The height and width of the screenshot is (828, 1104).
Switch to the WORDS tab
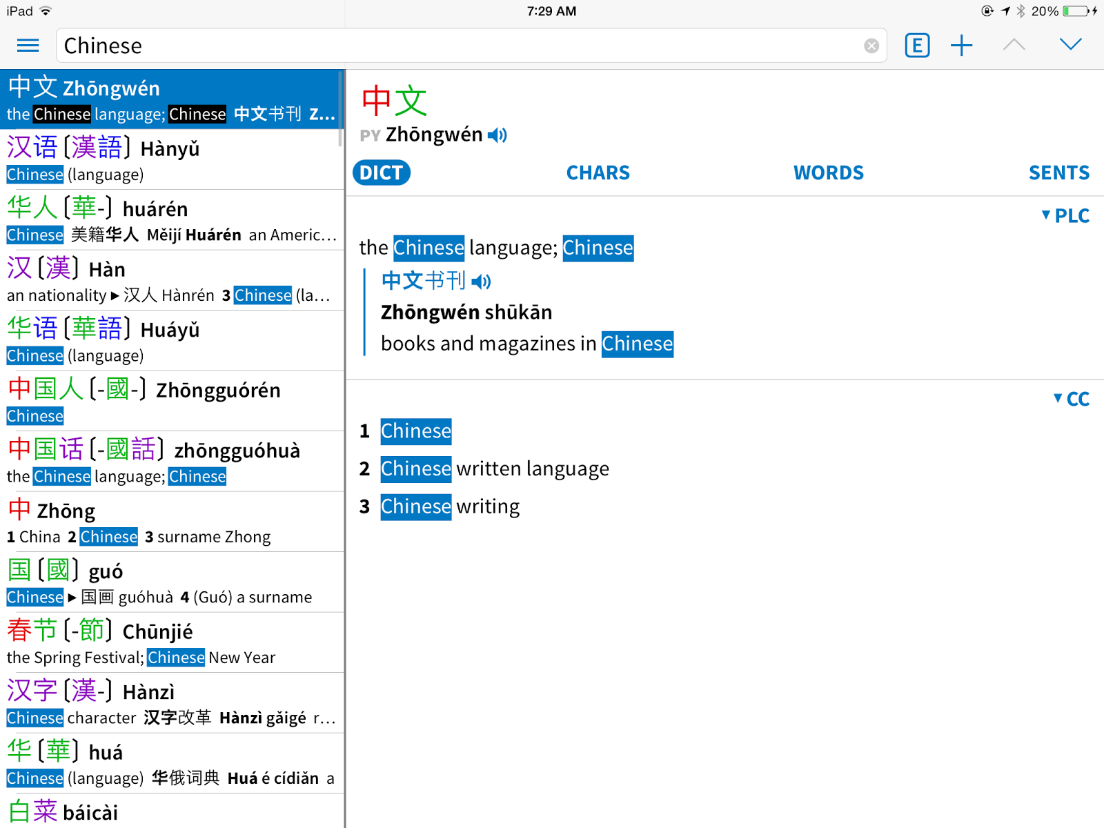click(828, 172)
